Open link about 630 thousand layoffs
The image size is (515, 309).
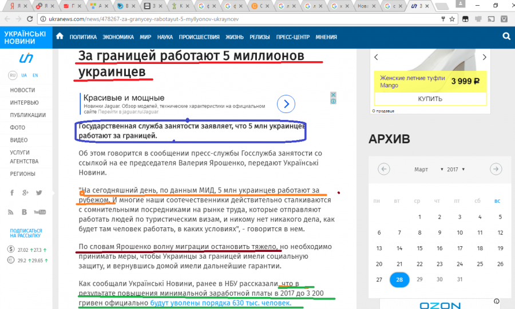(220, 303)
